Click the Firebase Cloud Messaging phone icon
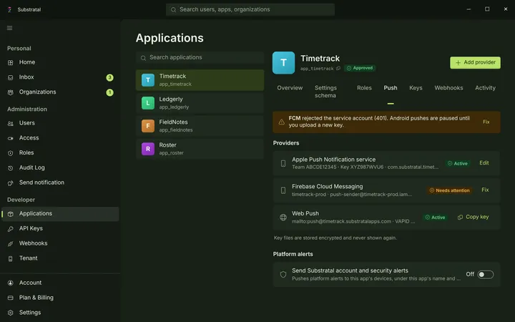Viewport: 515px width, 322px height. click(283, 190)
